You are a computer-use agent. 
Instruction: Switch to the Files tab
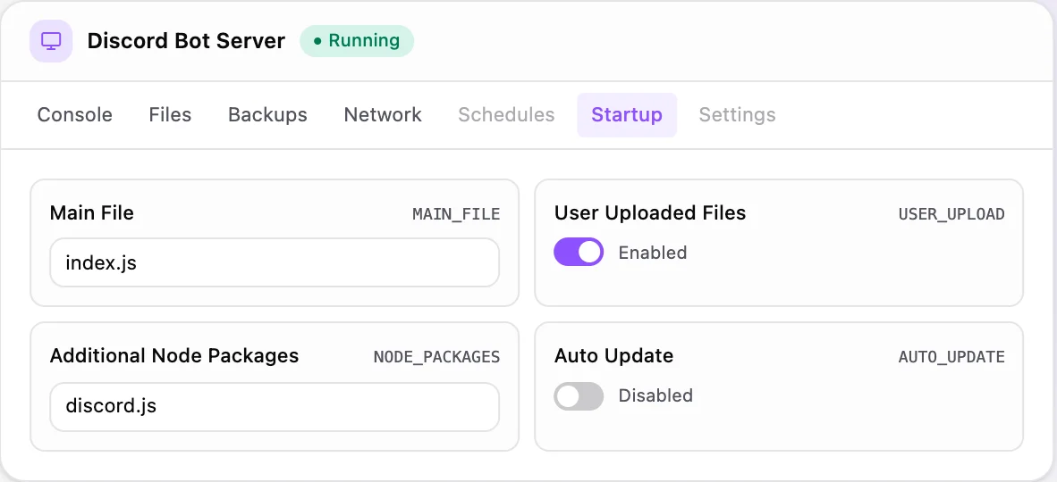[x=170, y=115]
